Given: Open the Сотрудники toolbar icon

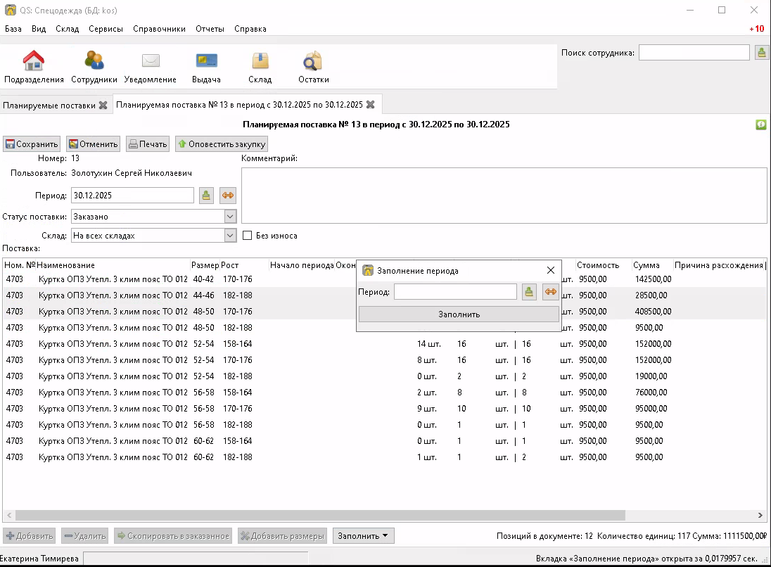Looking at the screenshot, I should pyautogui.click(x=94, y=62).
